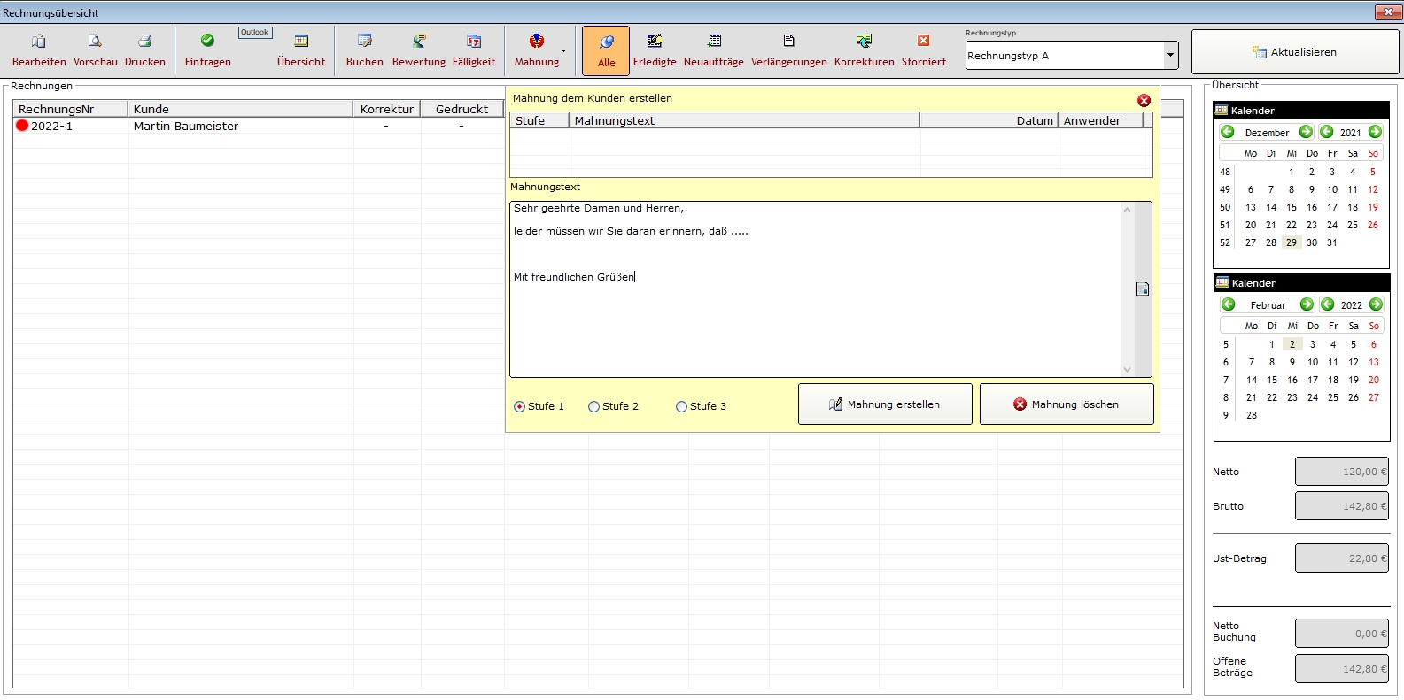Screen dimensions: 1404x700
Task: Click the red status dot of invoice 2022-1
Action: (22, 126)
